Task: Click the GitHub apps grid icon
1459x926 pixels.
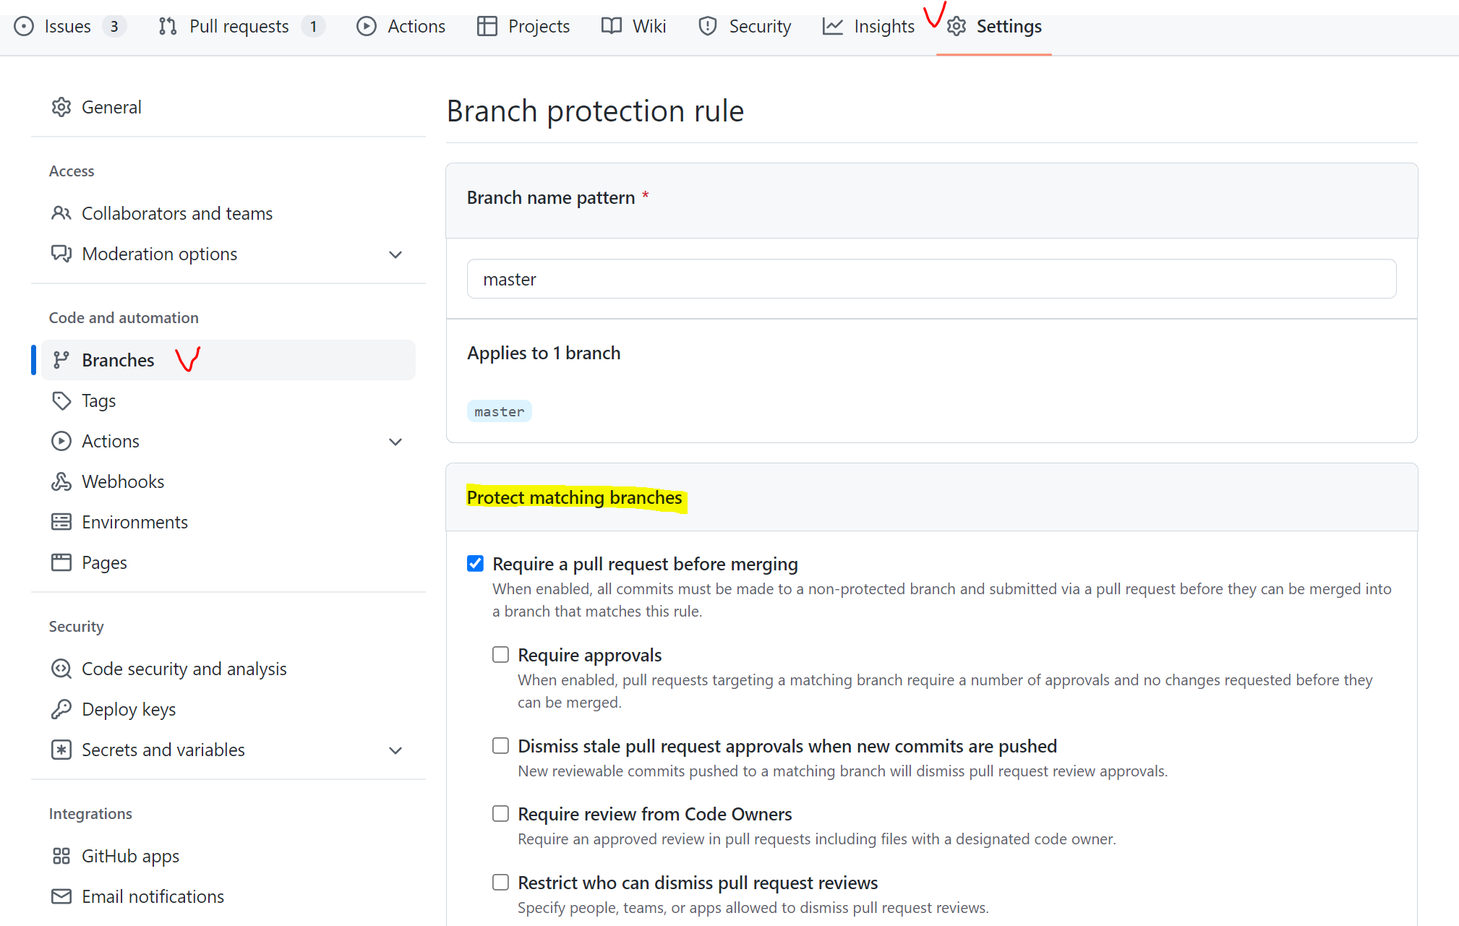Action: click(x=61, y=856)
